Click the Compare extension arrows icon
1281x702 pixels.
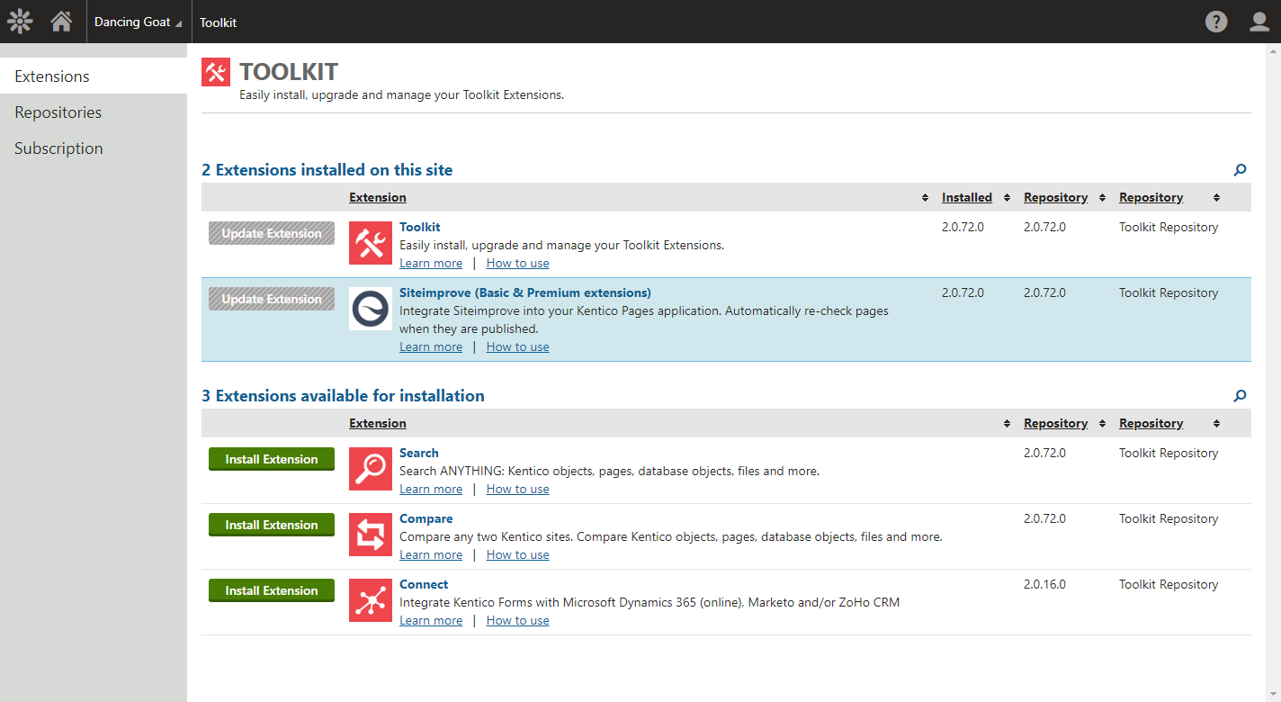[371, 535]
